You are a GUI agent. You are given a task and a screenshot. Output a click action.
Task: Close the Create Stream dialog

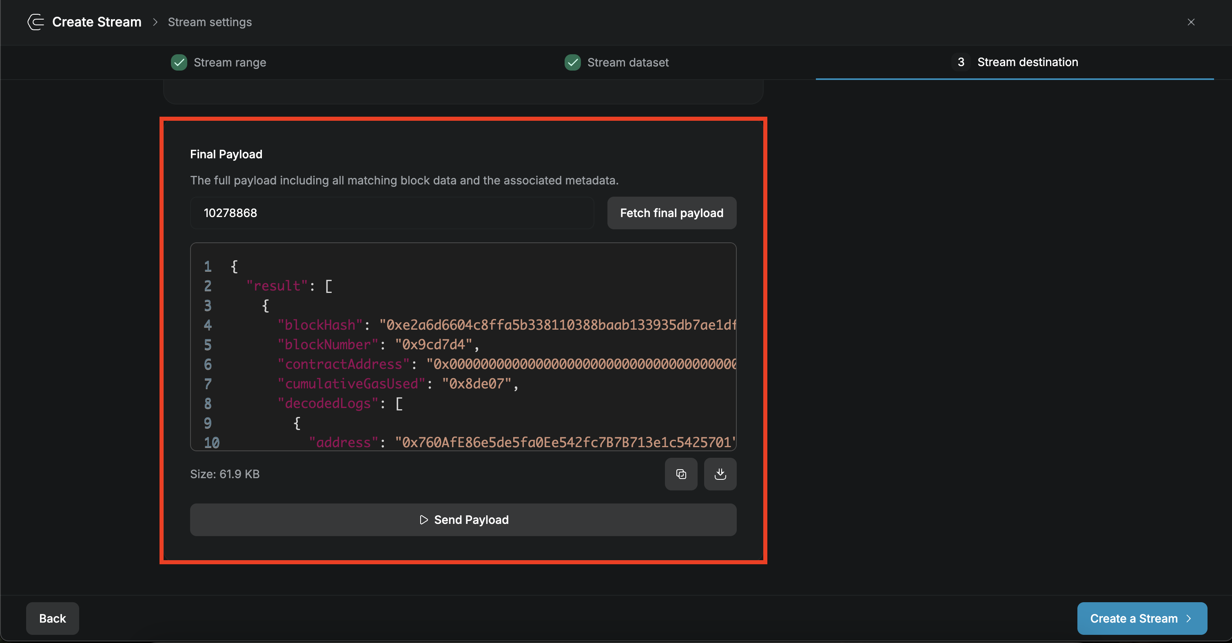tap(1191, 22)
